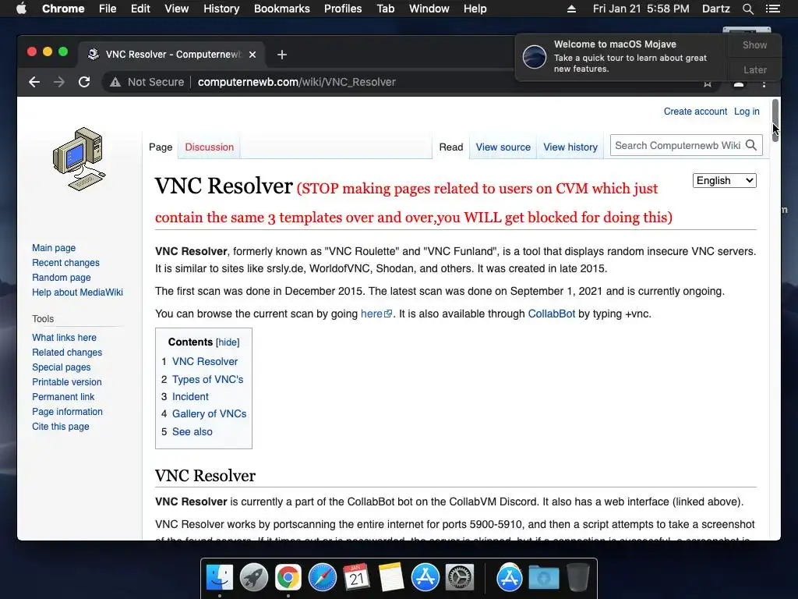Click the Mojave notification icon

pyautogui.click(x=535, y=56)
